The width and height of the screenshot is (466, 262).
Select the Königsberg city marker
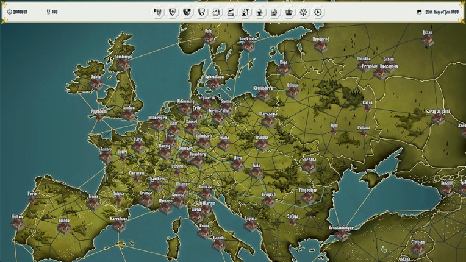[x=263, y=96]
